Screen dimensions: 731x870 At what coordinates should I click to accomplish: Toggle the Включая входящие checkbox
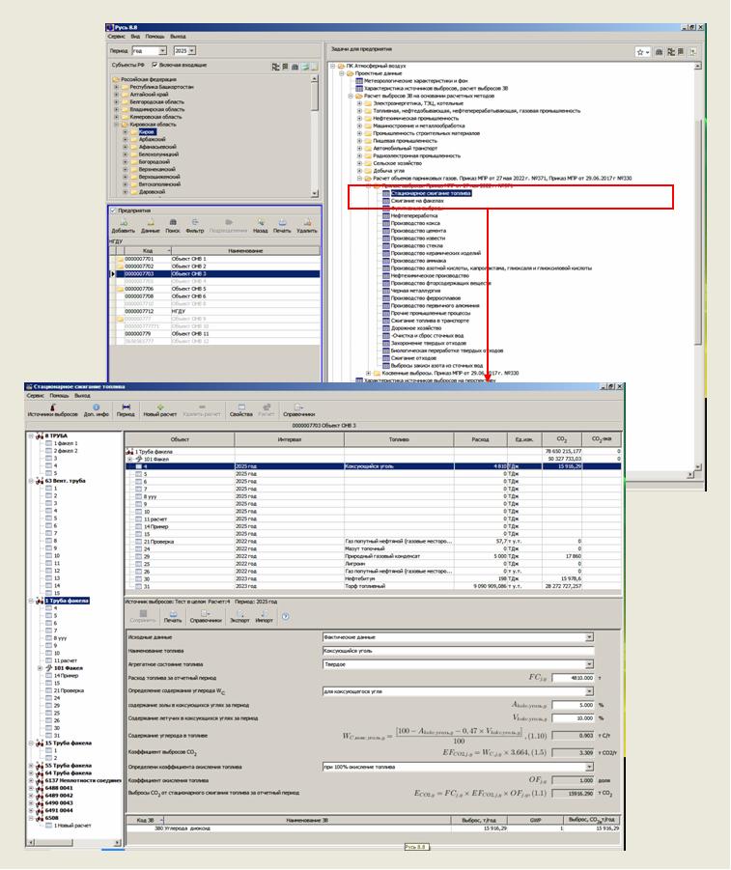coord(155,66)
